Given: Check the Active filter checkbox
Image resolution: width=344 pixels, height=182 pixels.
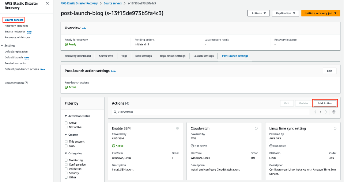Looking at the screenshot, I should 66,123.
